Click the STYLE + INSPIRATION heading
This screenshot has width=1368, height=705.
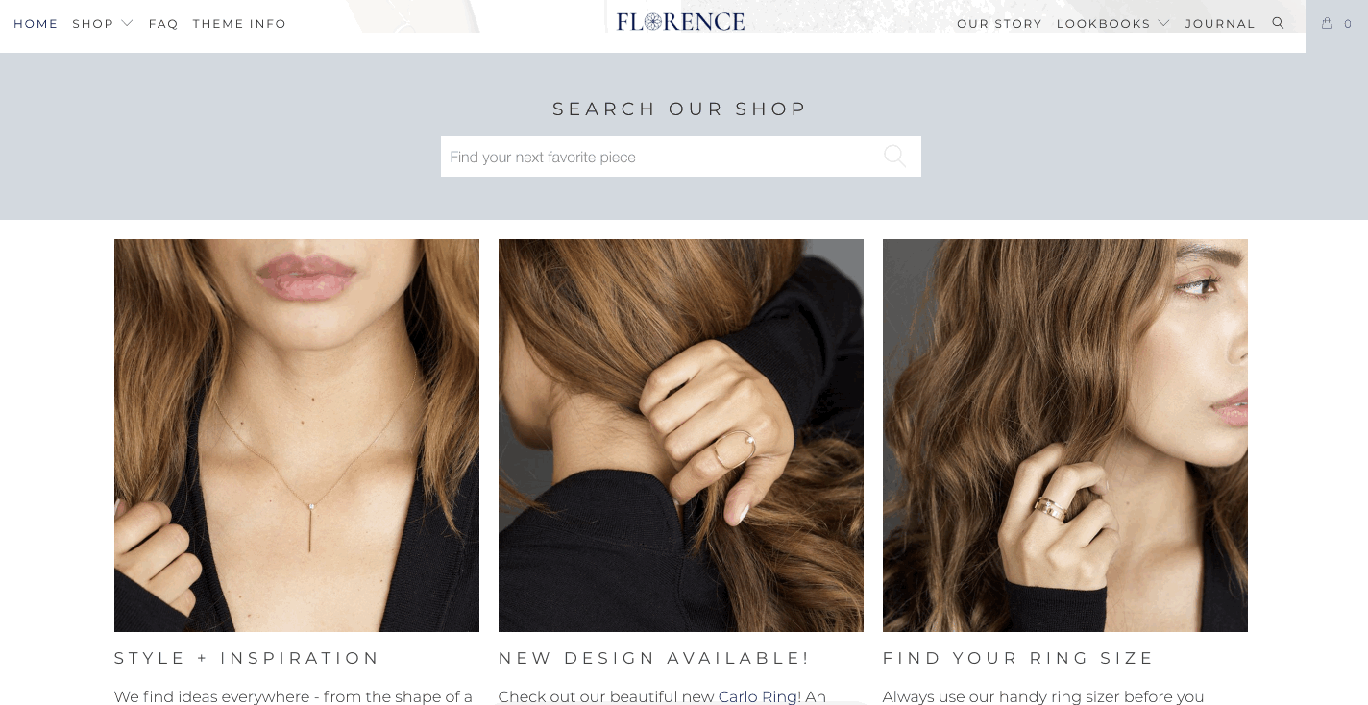(x=245, y=658)
